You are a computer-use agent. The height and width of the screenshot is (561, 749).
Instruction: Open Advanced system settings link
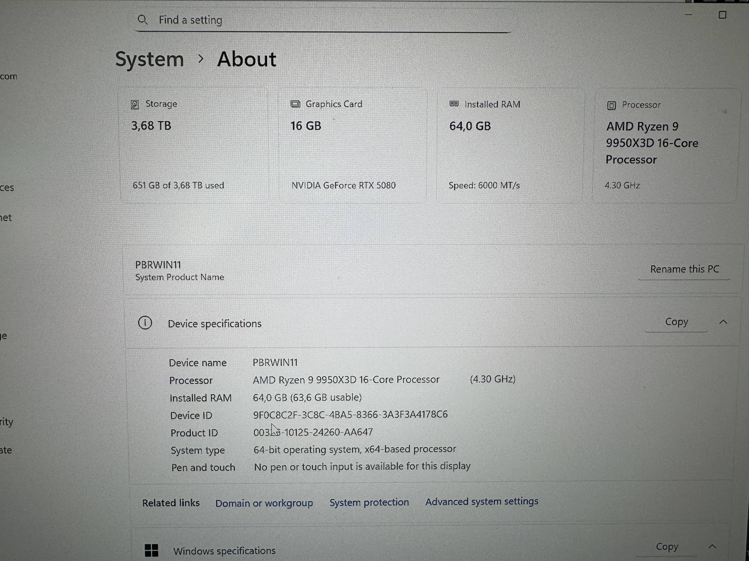pyautogui.click(x=481, y=502)
